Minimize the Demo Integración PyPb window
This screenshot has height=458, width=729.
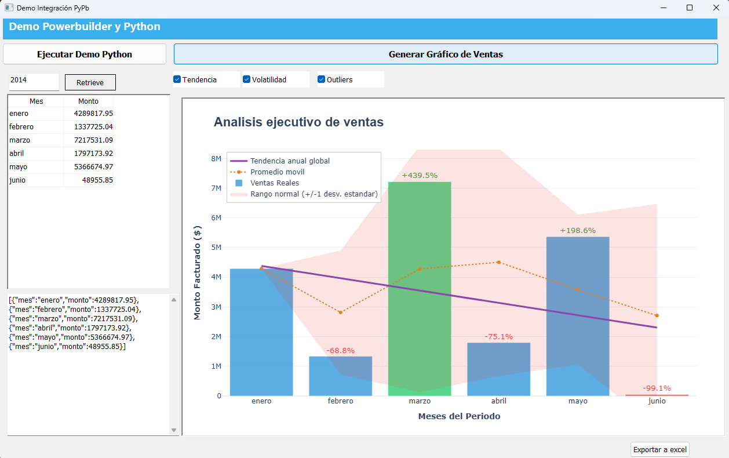point(663,8)
